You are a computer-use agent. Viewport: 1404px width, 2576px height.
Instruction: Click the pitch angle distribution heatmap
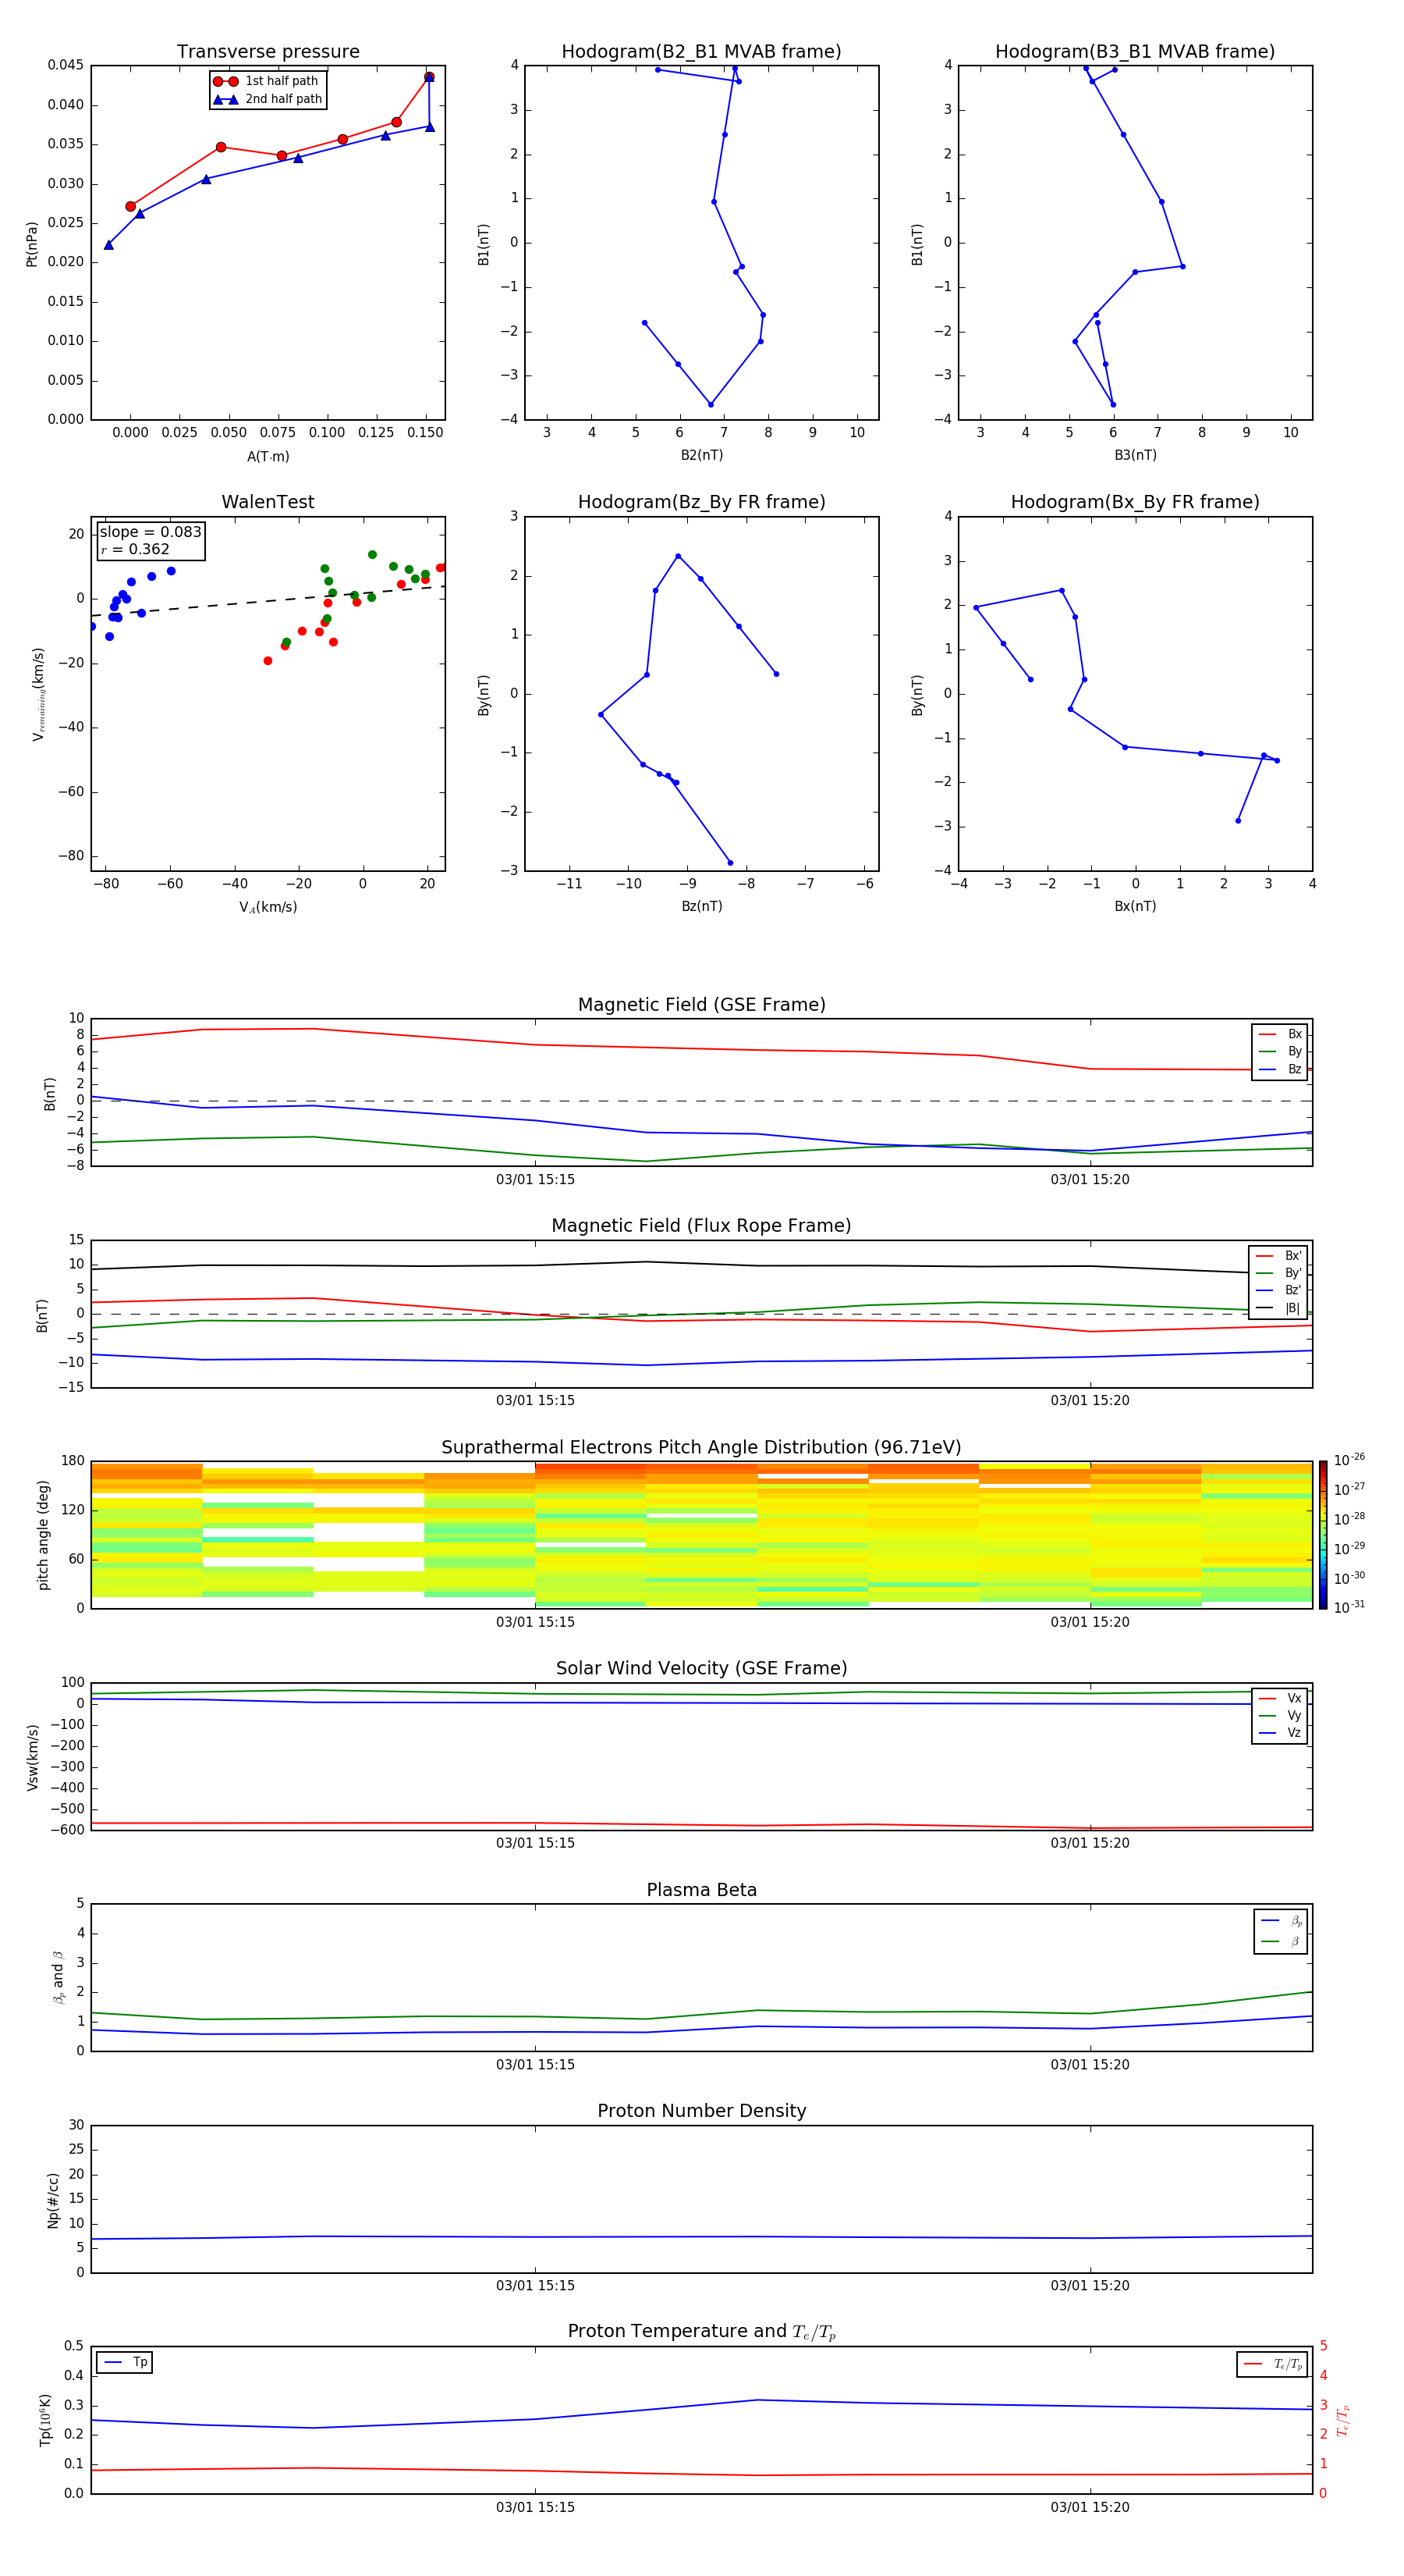pyautogui.click(x=701, y=1535)
